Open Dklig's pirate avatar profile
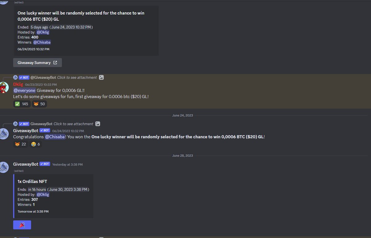Screen dimensions: 371x238 click(x=3, y=88)
